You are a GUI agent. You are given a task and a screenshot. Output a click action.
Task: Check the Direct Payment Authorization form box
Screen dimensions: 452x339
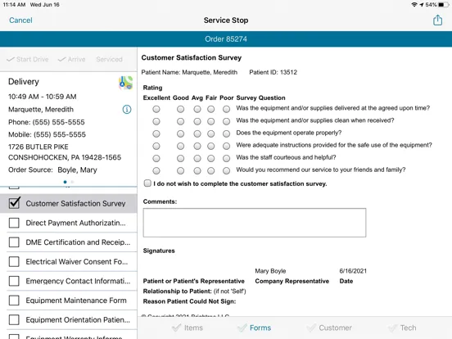[14, 223]
